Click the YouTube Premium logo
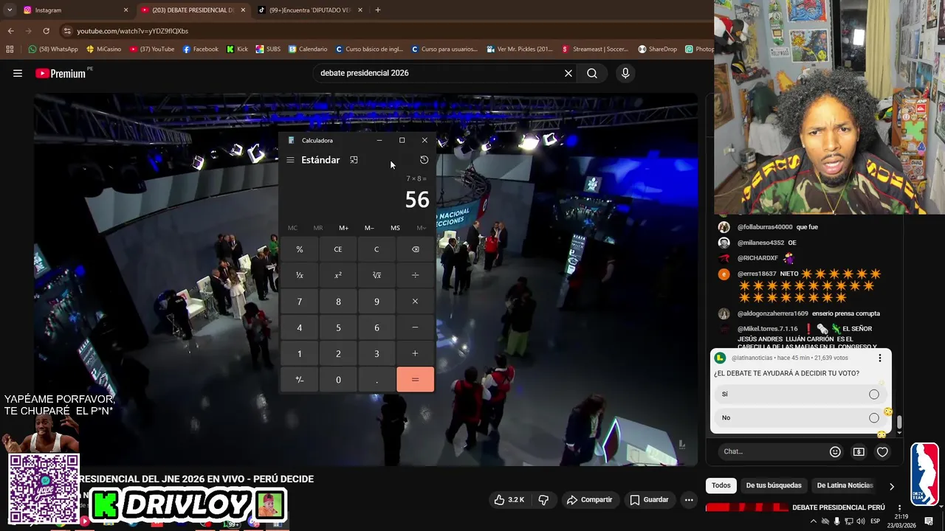 pos(61,73)
